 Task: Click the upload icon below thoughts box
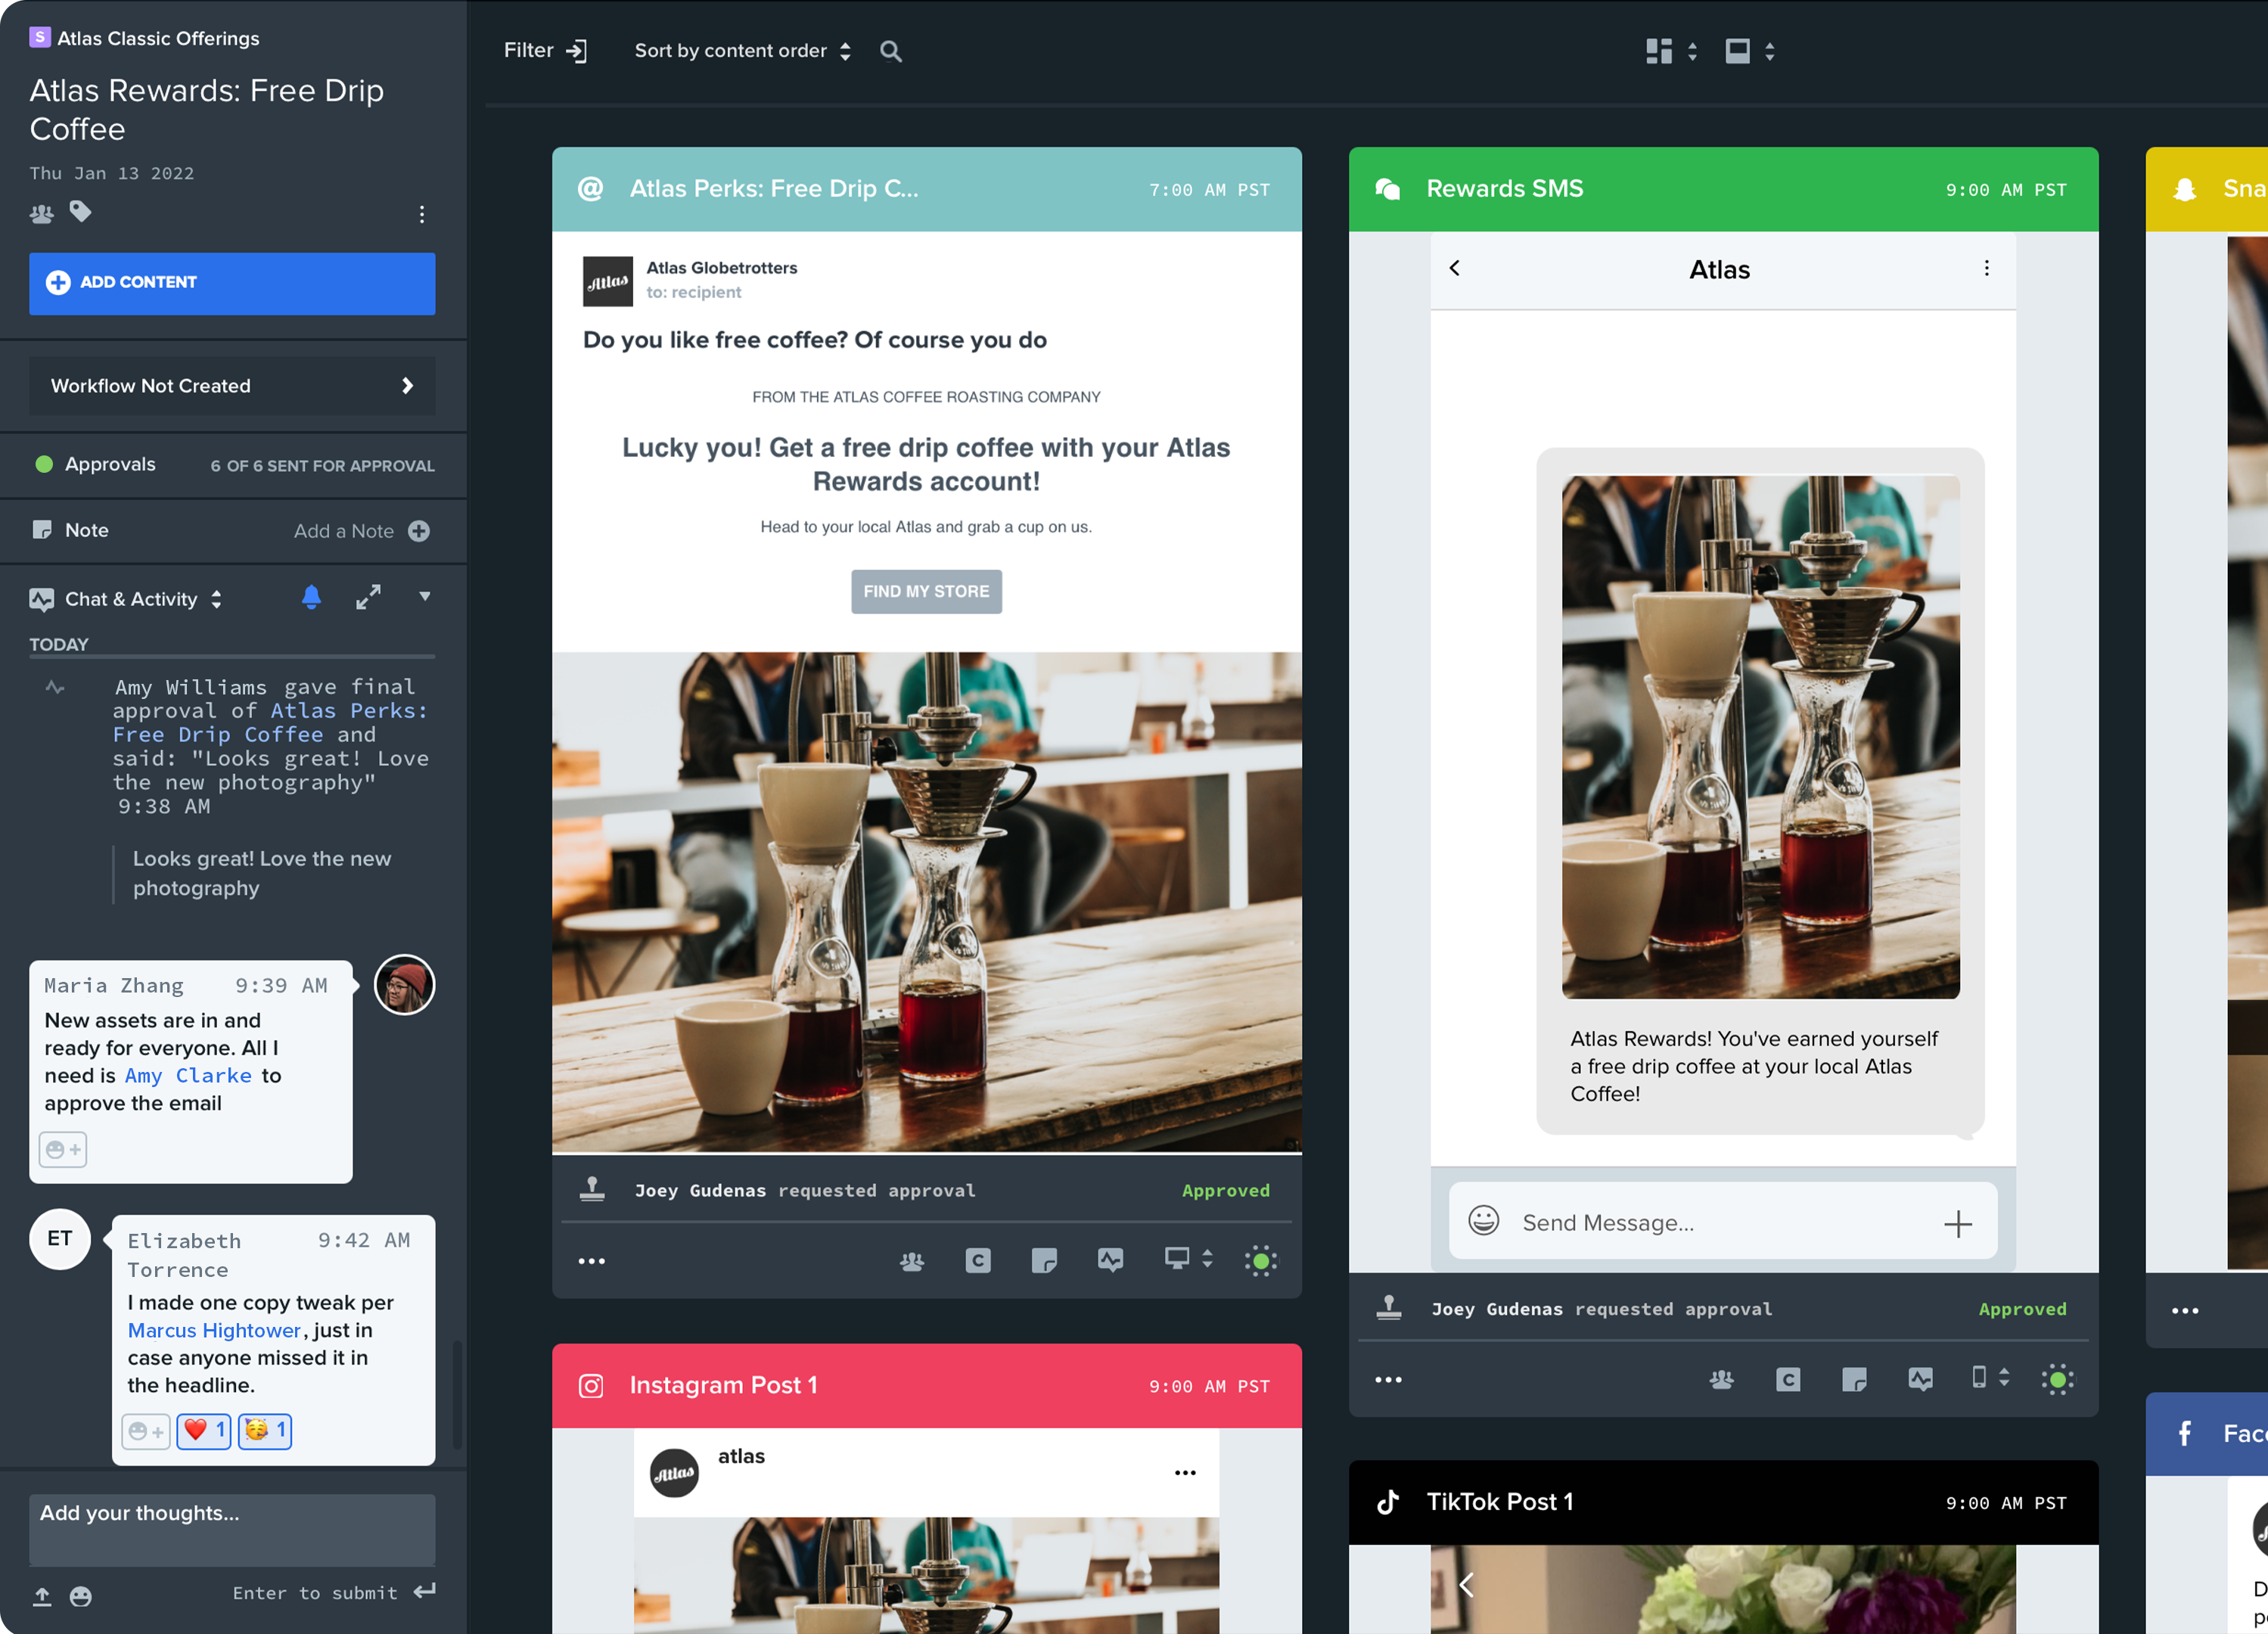pyautogui.click(x=42, y=1596)
